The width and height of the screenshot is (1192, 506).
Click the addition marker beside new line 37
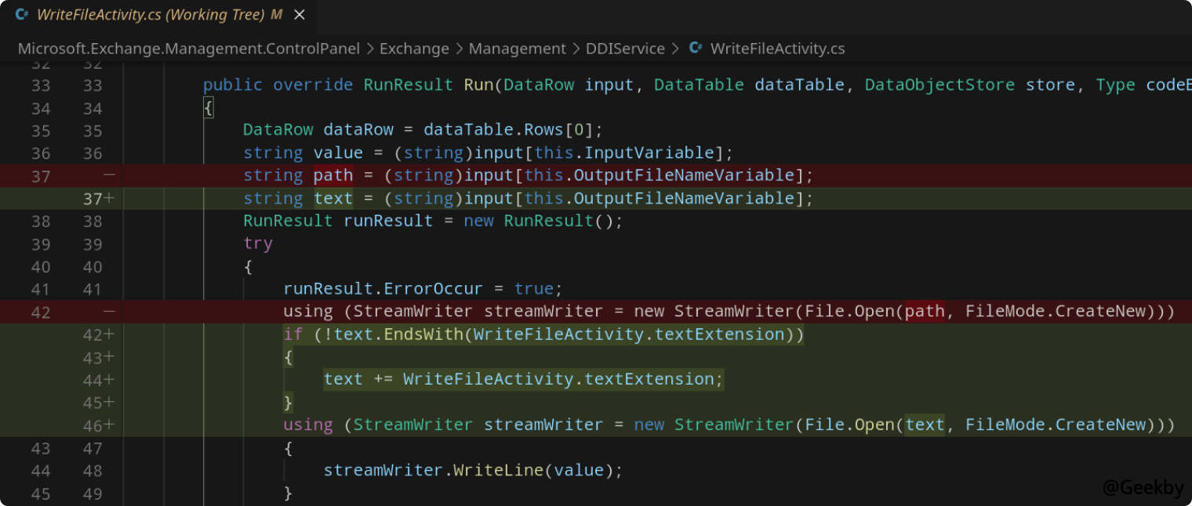(111, 198)
